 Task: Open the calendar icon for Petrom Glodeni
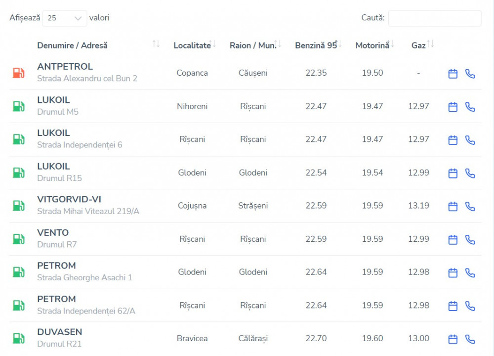pos(453,272)
